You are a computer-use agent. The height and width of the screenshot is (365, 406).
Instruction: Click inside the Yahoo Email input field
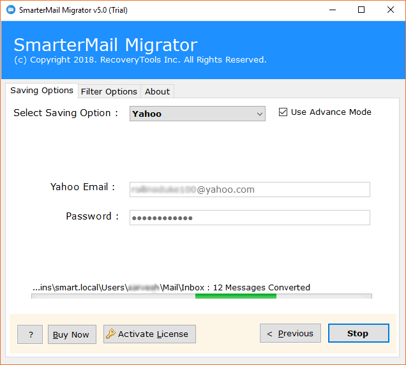click(x=250, y=190)
